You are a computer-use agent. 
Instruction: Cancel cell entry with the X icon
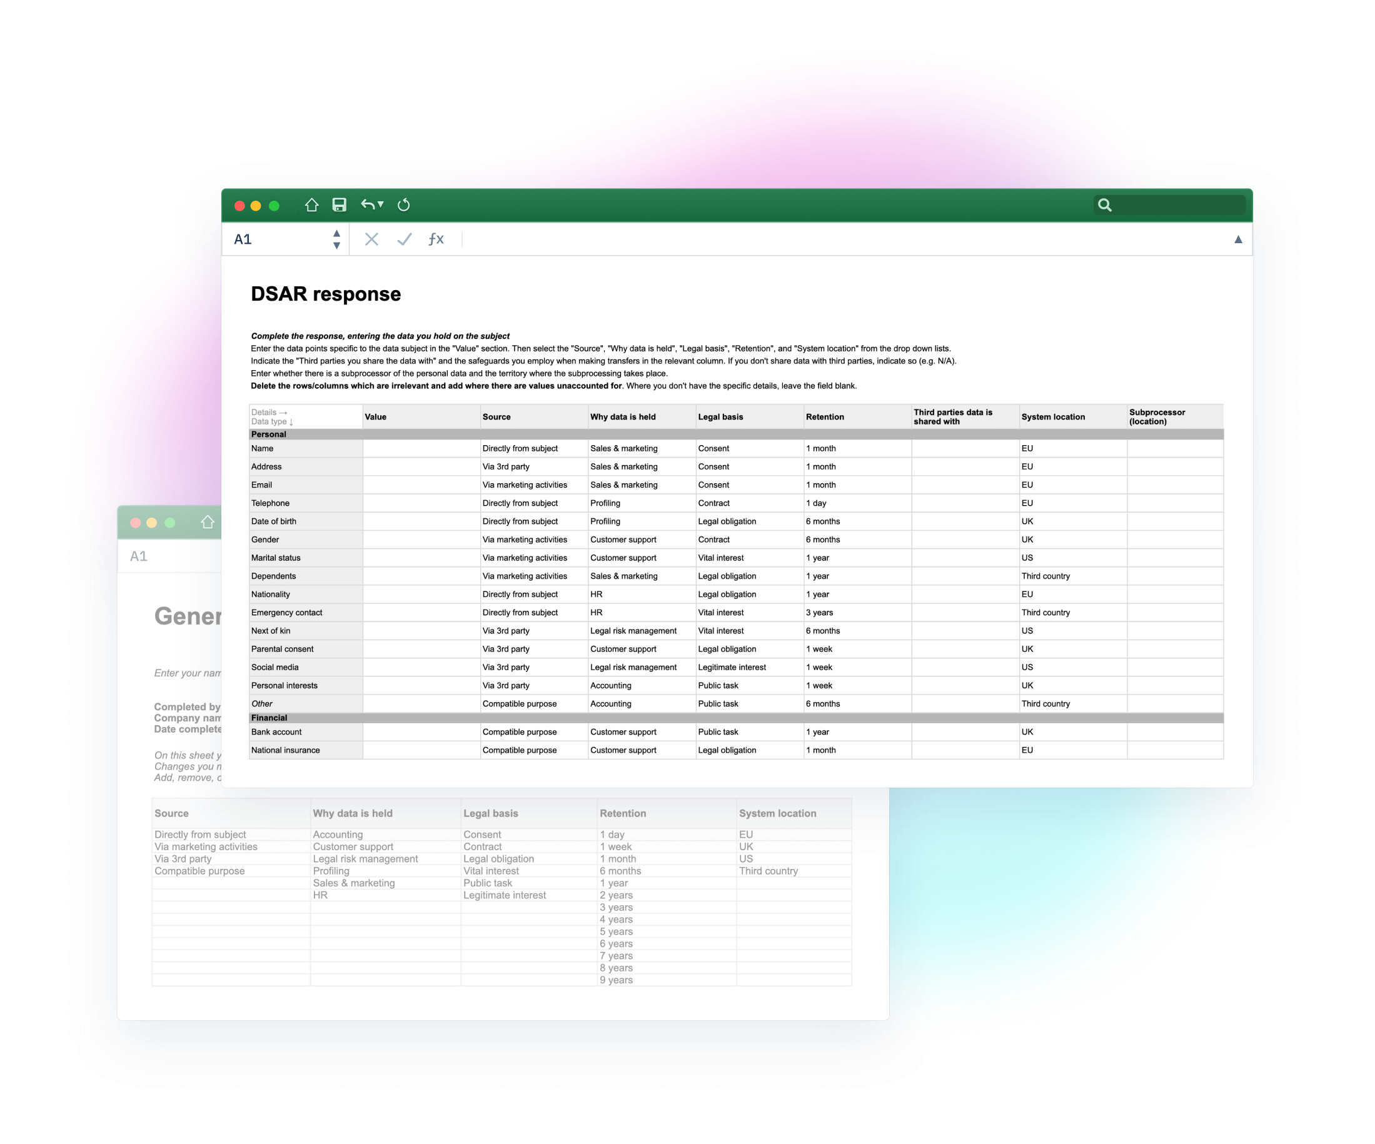(x=371, y=239)
